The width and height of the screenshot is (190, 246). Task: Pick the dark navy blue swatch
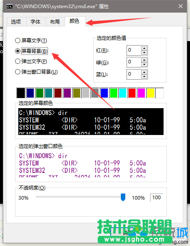[30, 93]
